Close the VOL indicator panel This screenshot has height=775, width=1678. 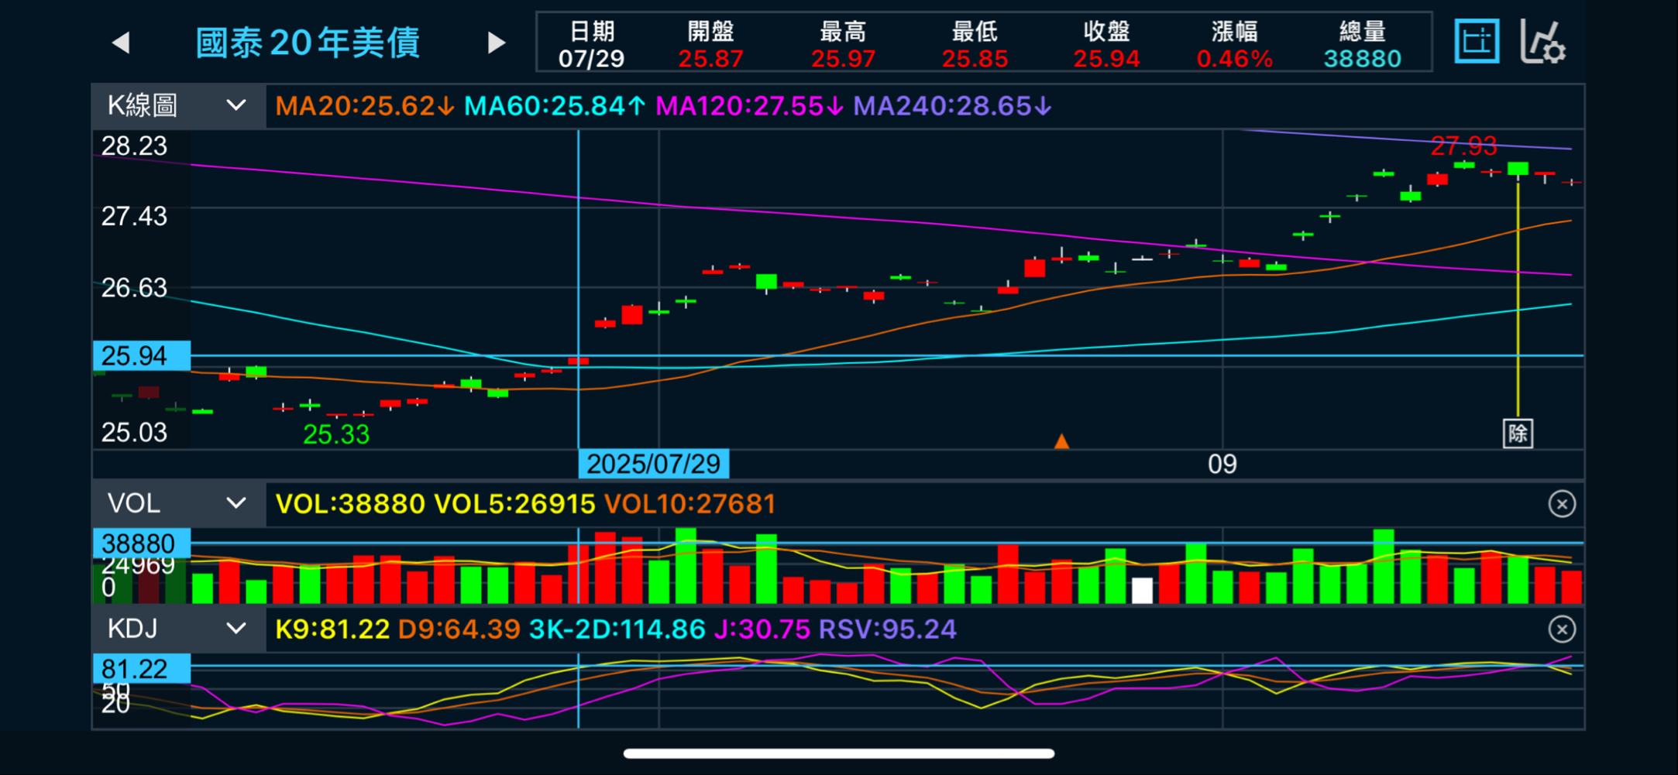pos(1562,504)
